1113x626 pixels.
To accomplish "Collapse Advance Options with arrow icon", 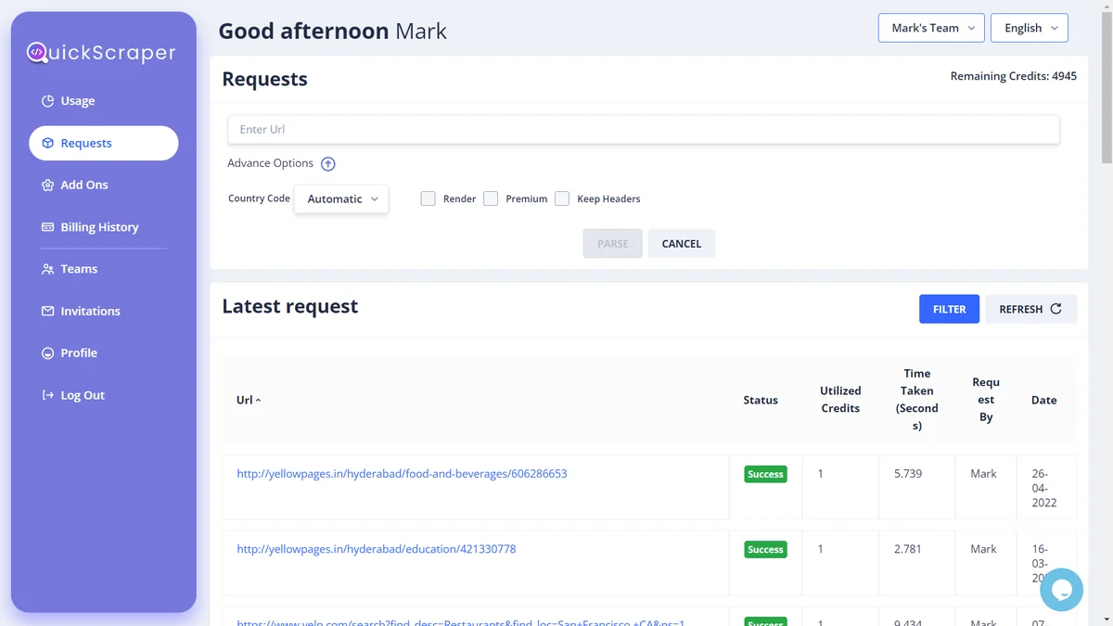I will [x=327, y=164].
